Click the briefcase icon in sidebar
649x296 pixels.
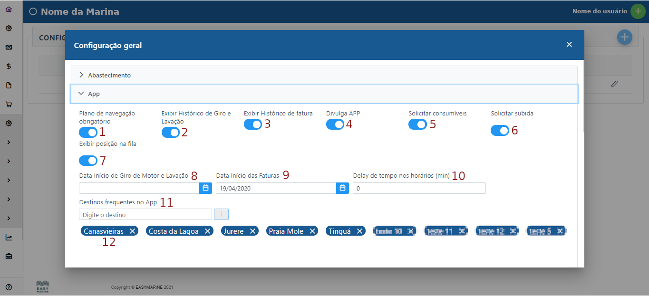click(x=9, y=257)
